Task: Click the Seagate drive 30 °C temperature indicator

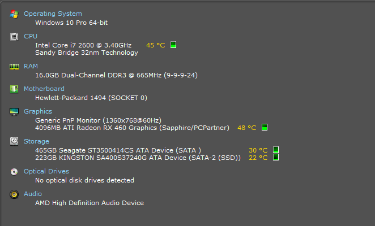Action: coord(276,150)
